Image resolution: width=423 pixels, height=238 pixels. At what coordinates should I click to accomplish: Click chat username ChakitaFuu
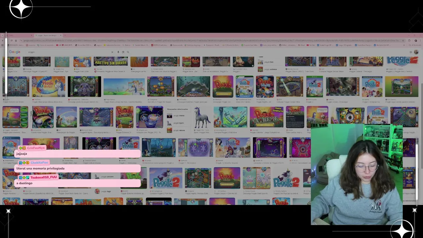(x=39, y=162)
